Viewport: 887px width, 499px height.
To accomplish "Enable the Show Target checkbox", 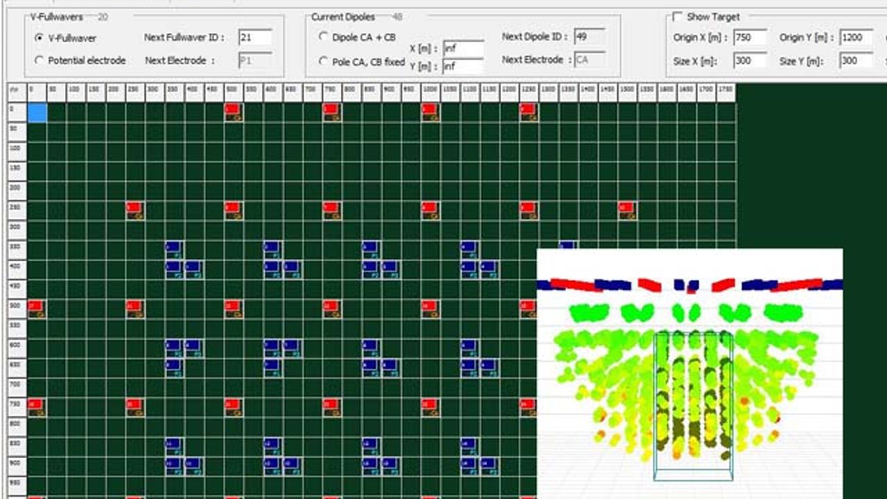I will coord(678,17).
